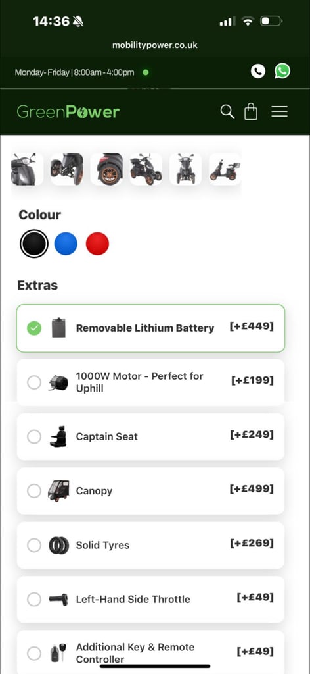Add the Canopy extra
Image resolution: width=310 pixels, height=674 pixels.
pyautogui.click(x=150, y=491)
